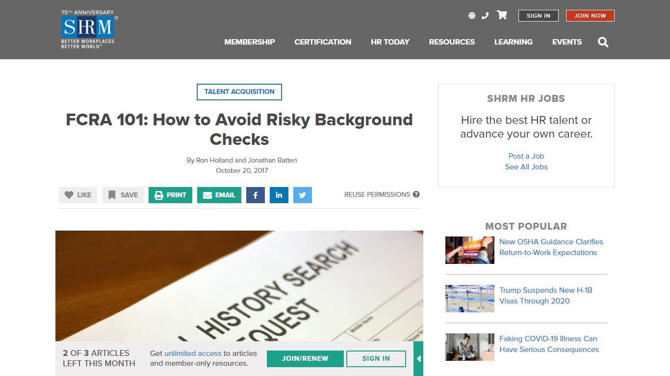Click the COVID-19 illness article thumbnail
The image size is (670, 376).
point(470,347)
